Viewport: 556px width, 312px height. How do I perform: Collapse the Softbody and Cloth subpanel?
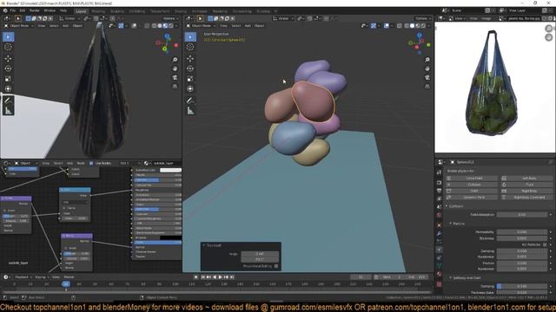tap(467, 277)
